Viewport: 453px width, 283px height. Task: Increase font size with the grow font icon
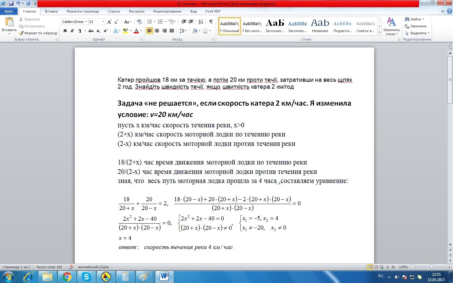coord(109,22)
